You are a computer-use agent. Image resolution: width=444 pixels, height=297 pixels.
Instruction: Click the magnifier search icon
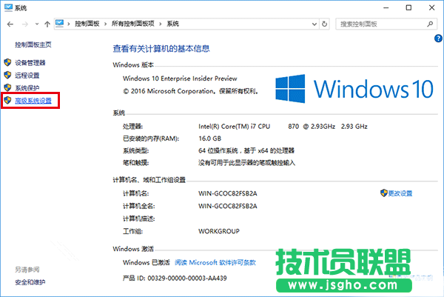pyautogui.click(x=430, y=24)
